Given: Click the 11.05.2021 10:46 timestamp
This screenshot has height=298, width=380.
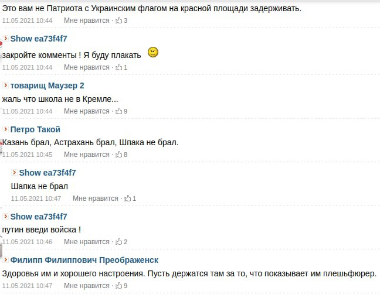Looking at the screenshot, I should [27, 242].
